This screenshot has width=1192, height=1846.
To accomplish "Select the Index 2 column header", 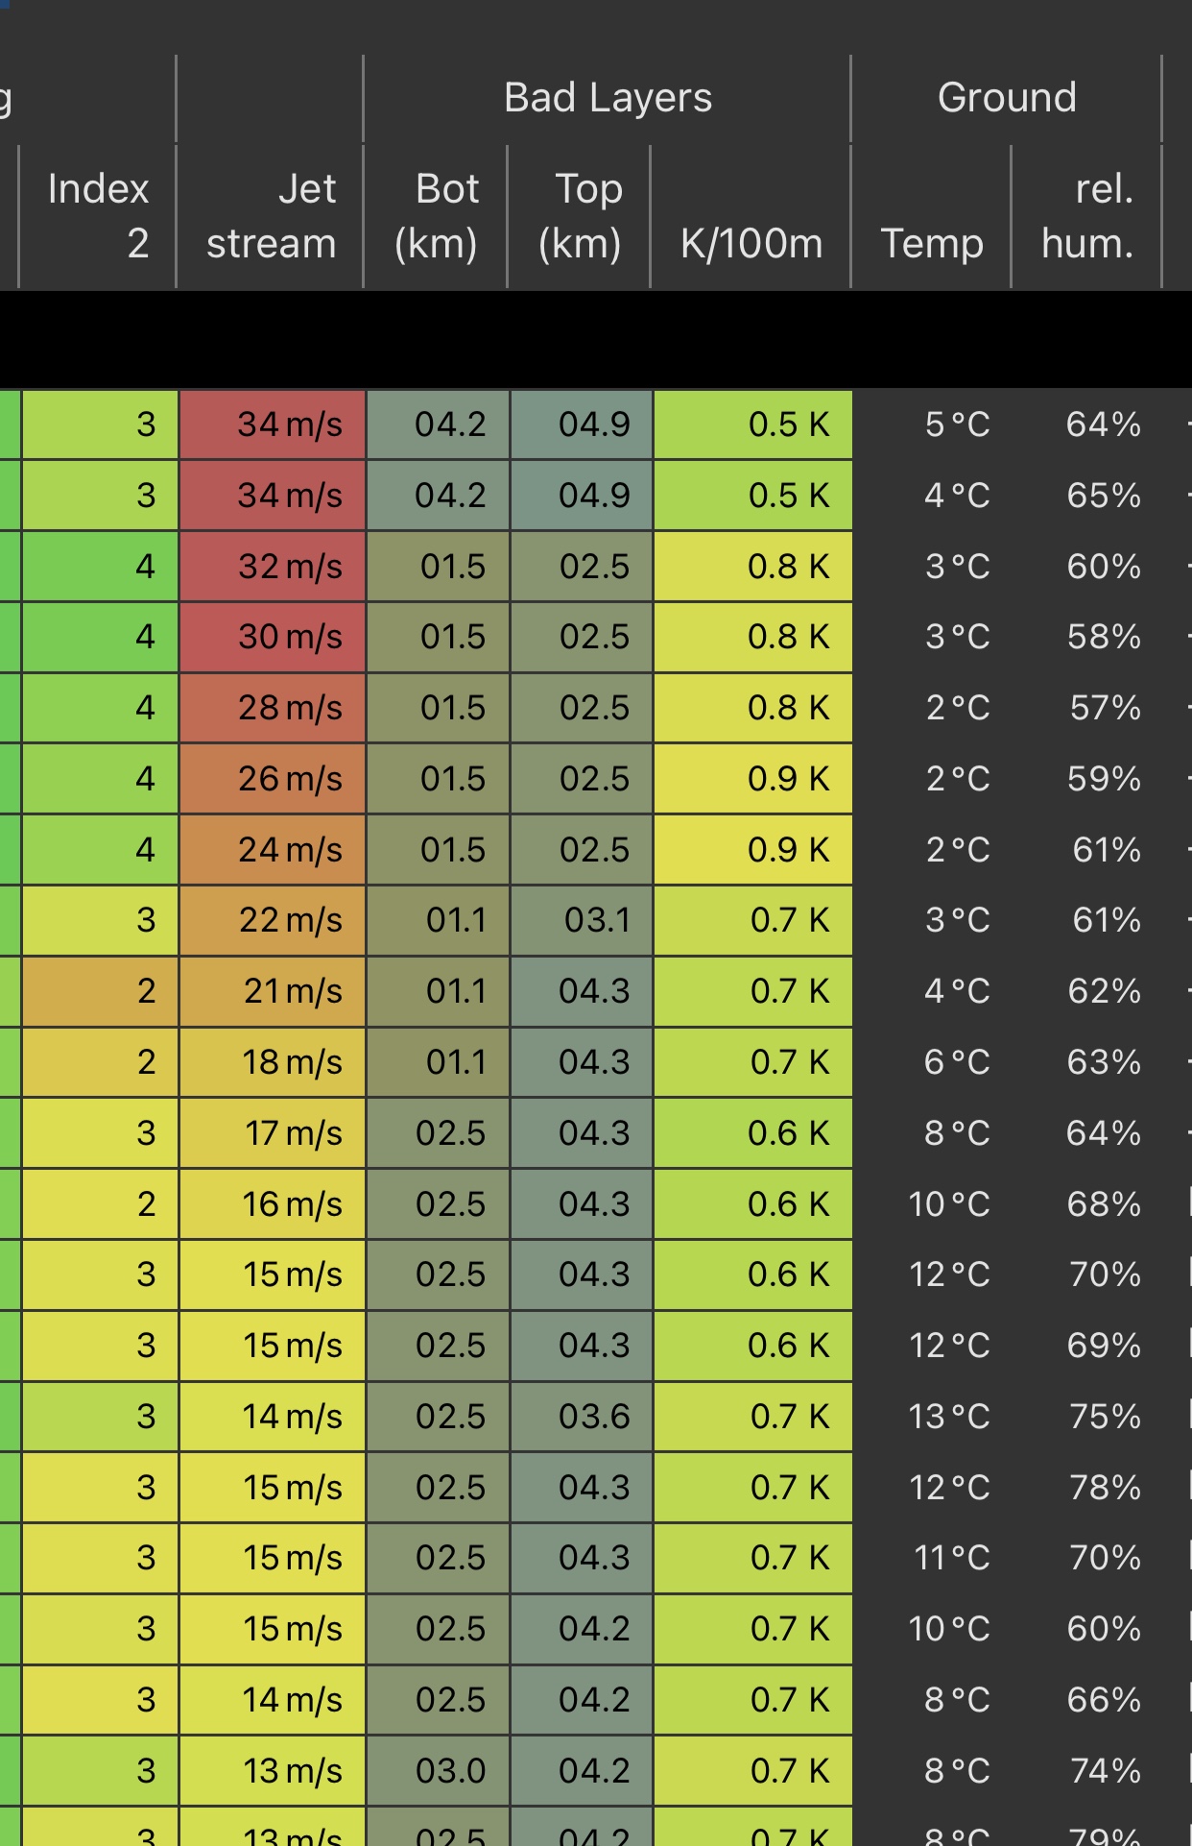I will point(98,216).
